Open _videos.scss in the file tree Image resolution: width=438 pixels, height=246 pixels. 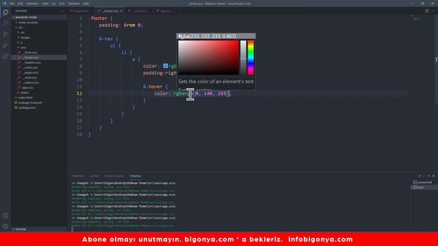pyautogui.click(x=39, y=83)
